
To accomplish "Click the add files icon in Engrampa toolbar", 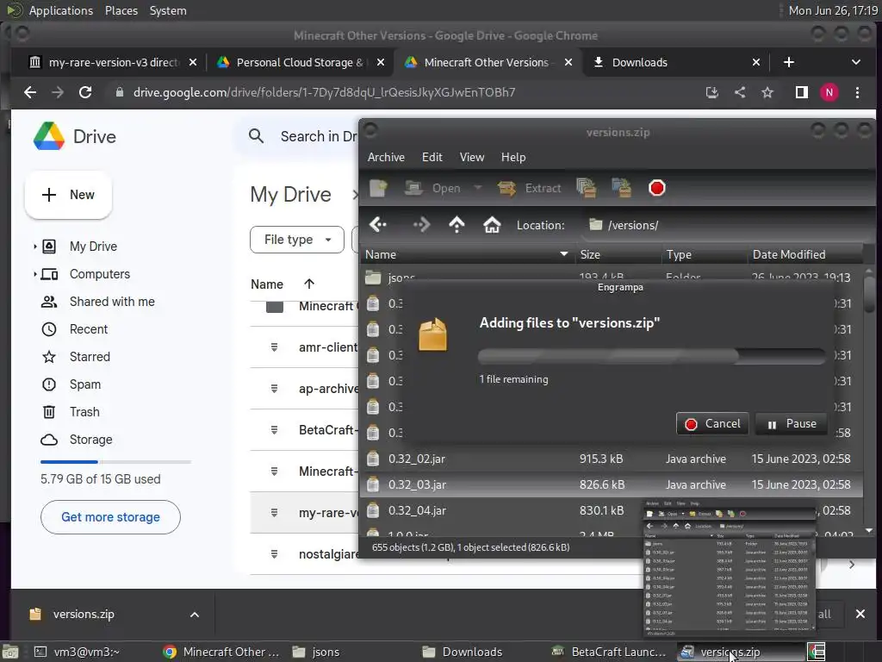I will click(586, 188).
